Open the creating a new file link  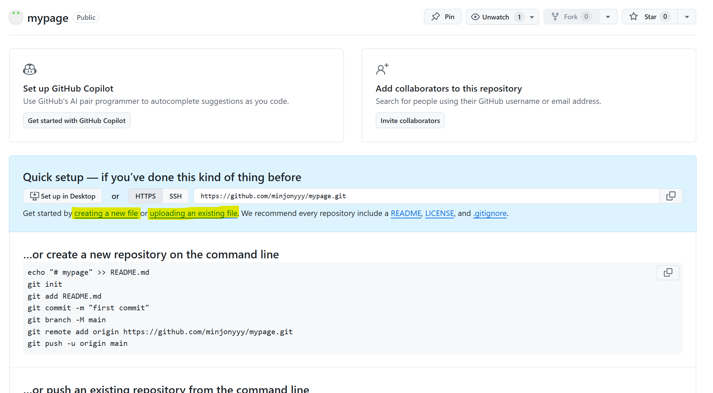(106, 214)
